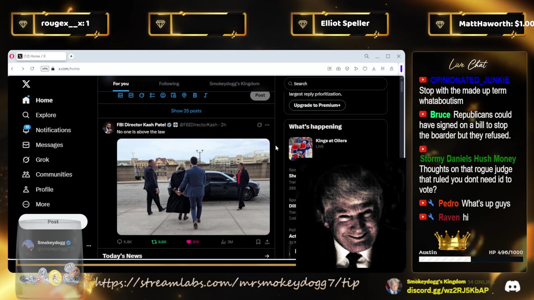534x300 pixels.
Task: Add a poll in composer
Action: click(x=152, y=95)
